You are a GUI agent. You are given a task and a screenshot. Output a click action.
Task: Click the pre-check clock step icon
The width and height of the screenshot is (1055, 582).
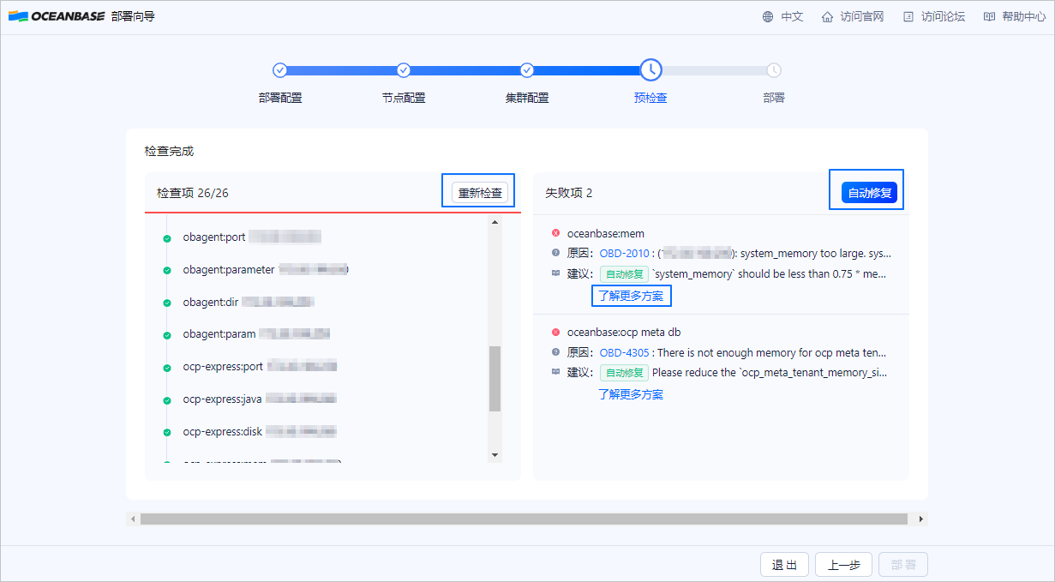[650, 70]
